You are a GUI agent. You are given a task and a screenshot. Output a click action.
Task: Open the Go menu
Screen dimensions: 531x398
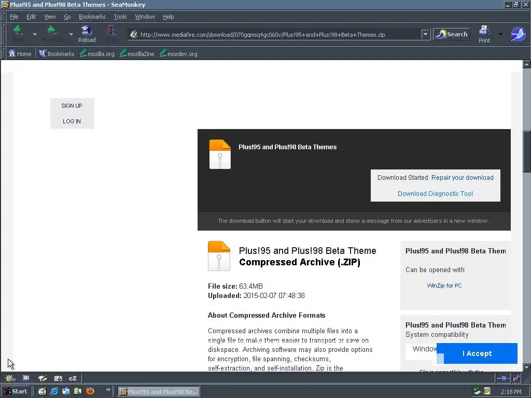click(67, 17)
